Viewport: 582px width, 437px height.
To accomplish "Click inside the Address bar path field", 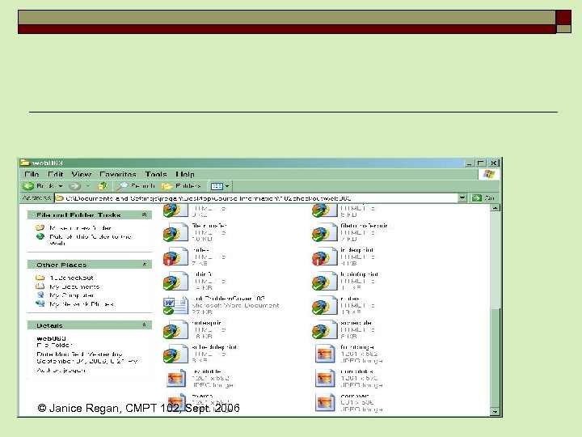I will coord(256,198).
